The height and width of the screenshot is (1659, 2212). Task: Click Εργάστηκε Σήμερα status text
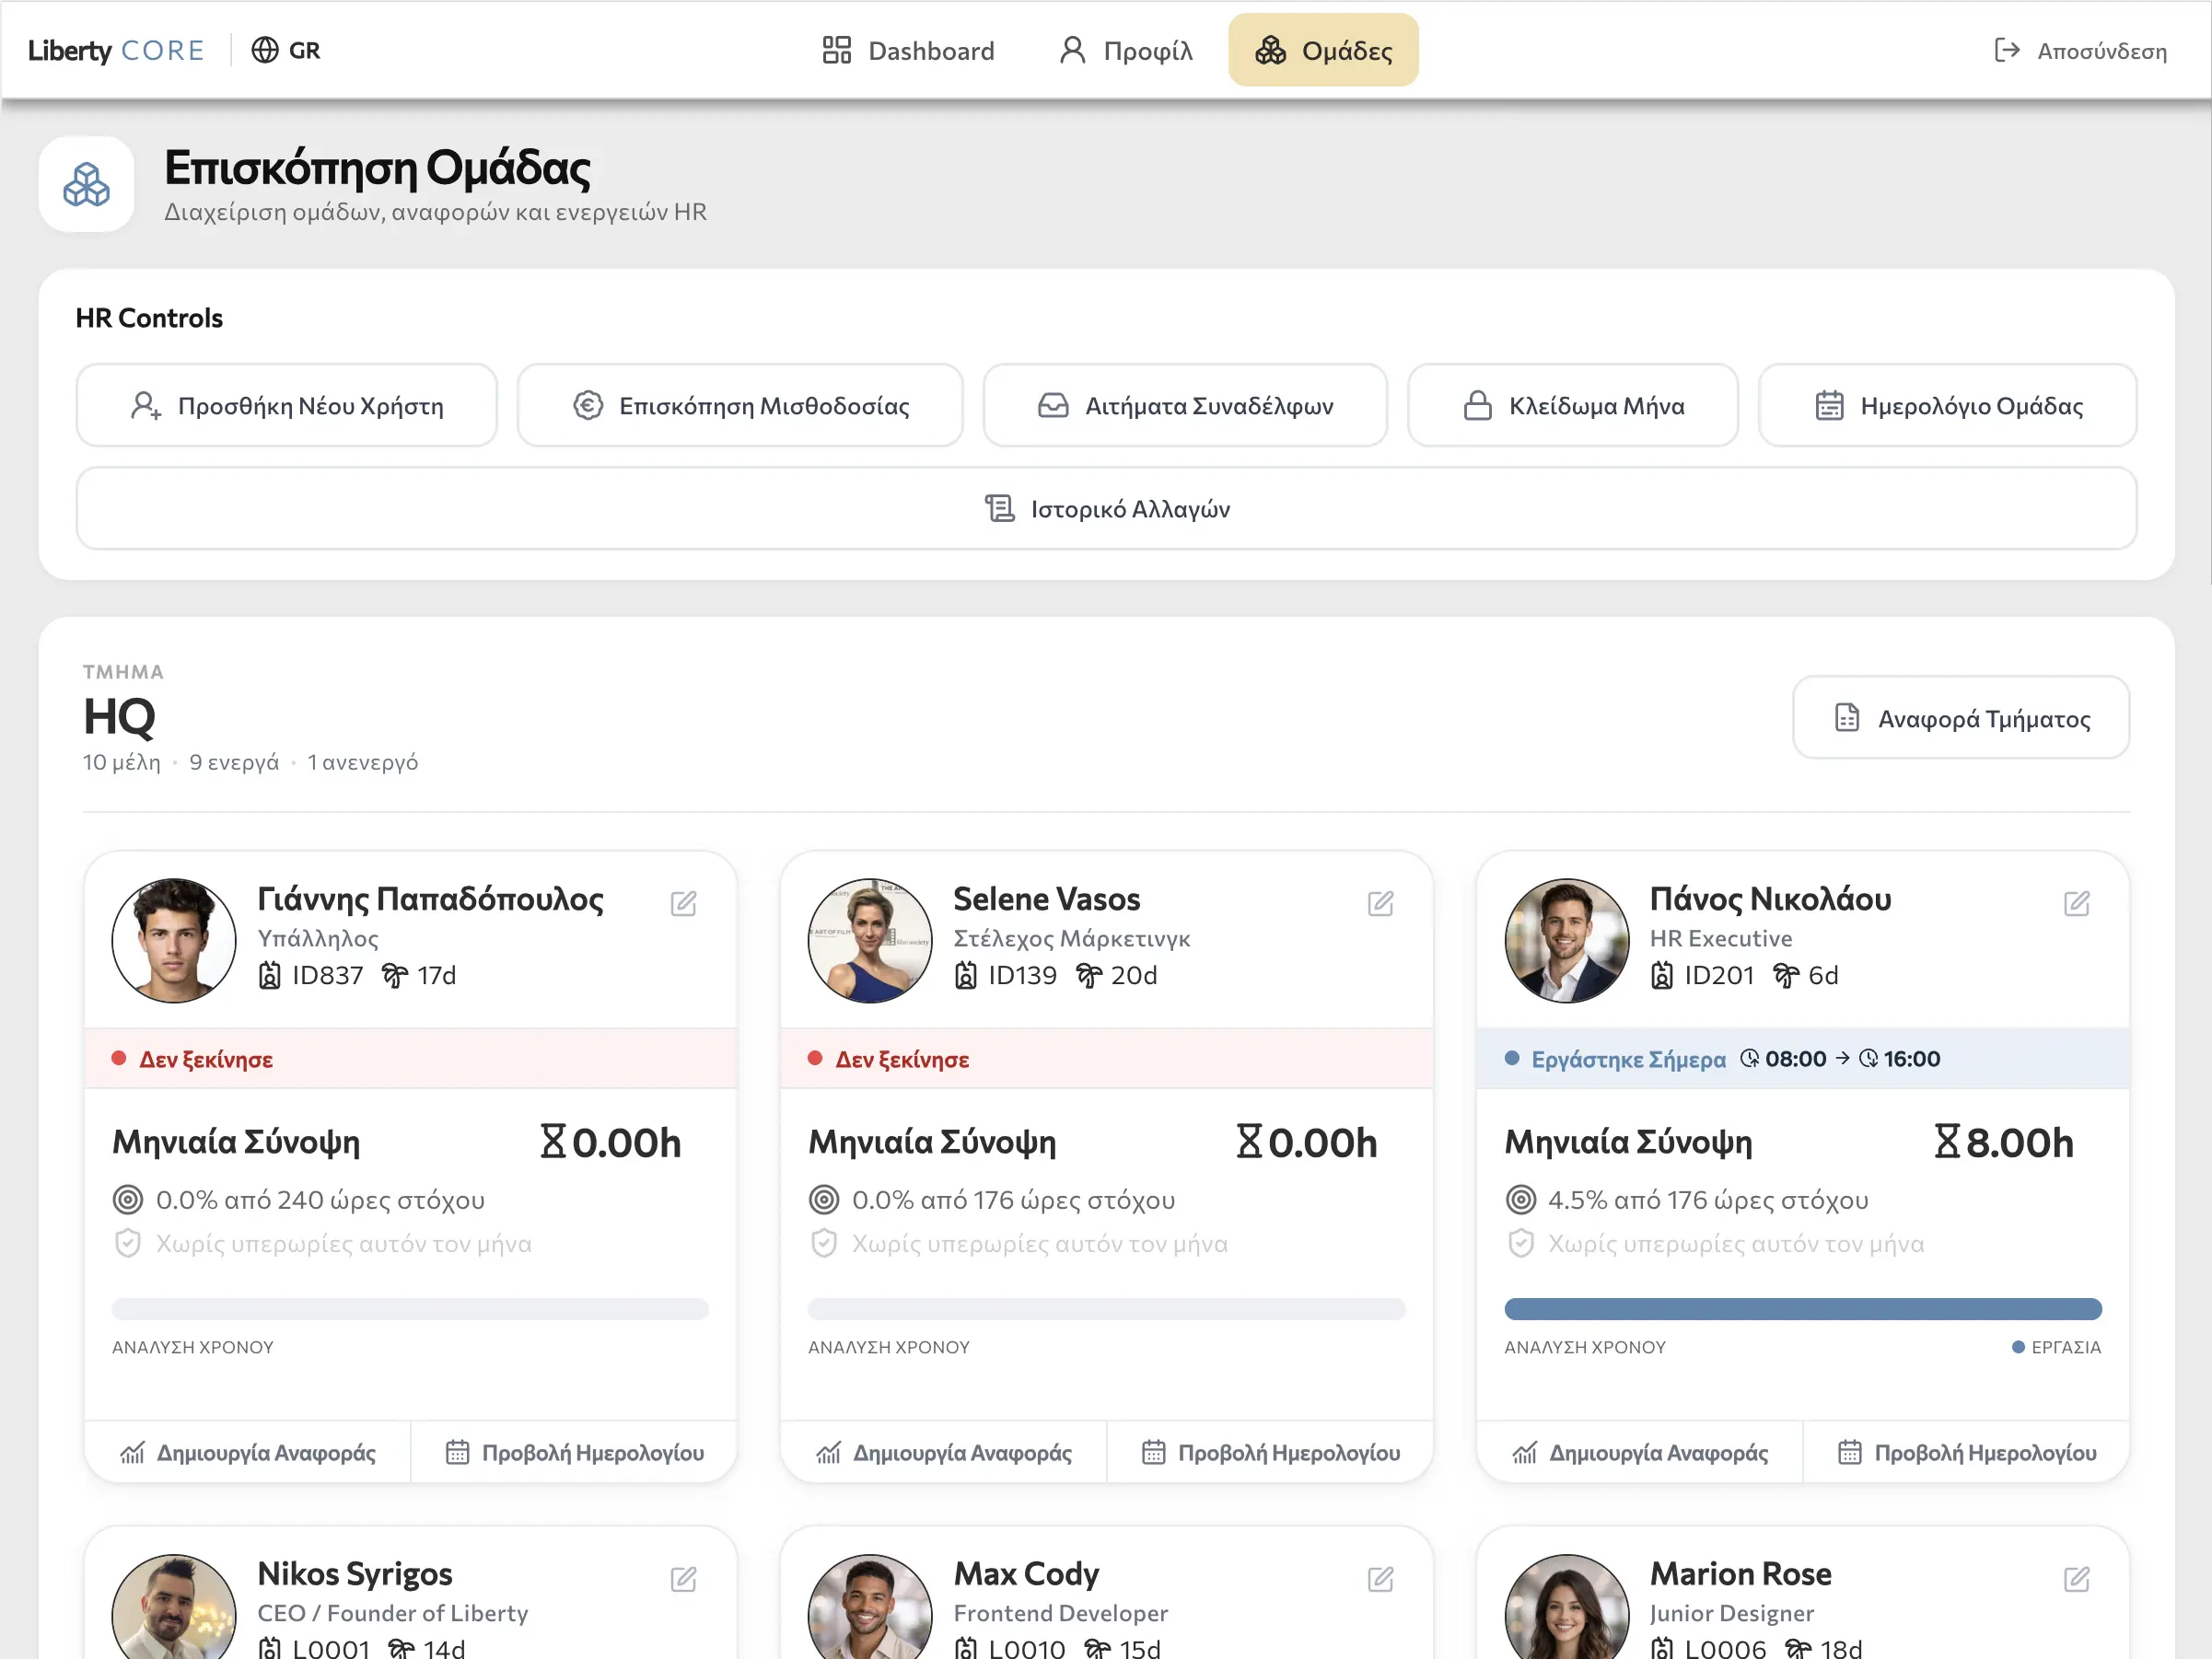point(1628,1059)
